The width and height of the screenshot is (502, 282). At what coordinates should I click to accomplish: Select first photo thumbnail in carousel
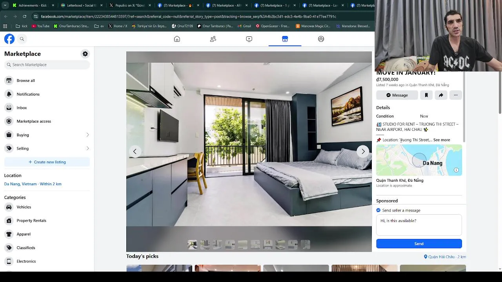coord(192,245)
